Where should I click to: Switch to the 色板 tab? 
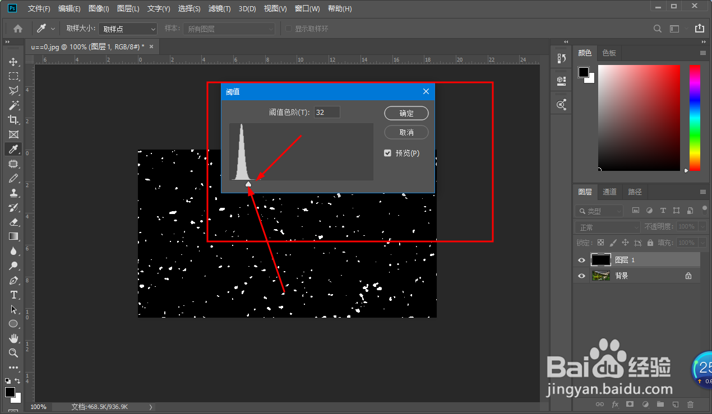(609, 53)
